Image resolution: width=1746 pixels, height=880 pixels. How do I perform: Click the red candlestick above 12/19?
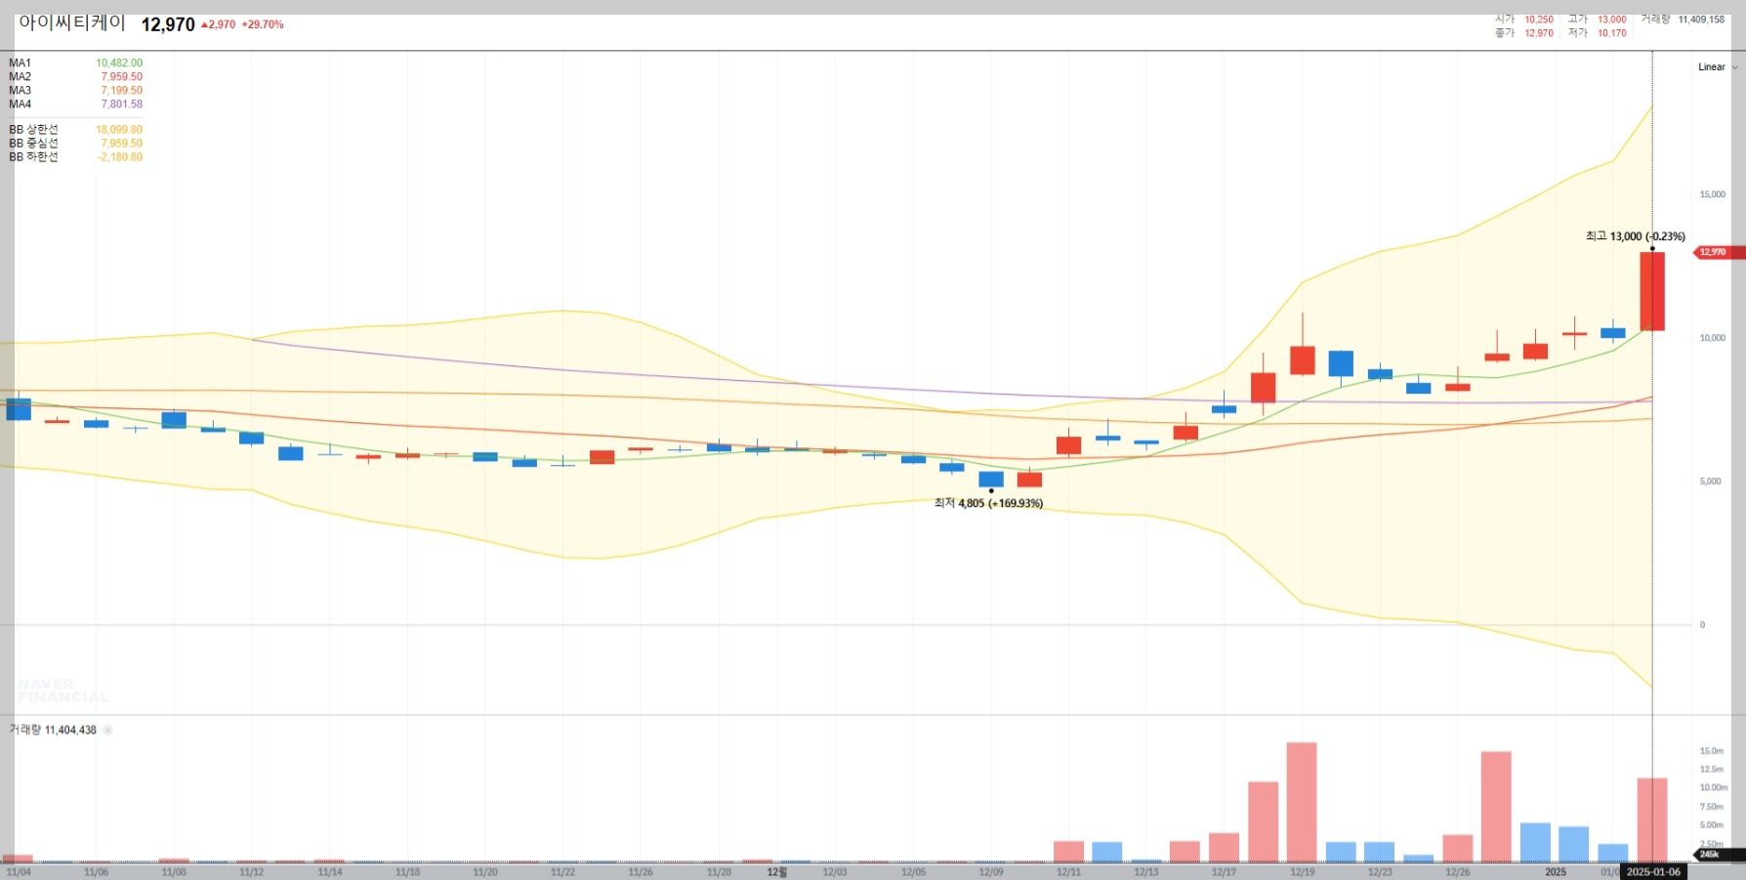(1302, 360)
